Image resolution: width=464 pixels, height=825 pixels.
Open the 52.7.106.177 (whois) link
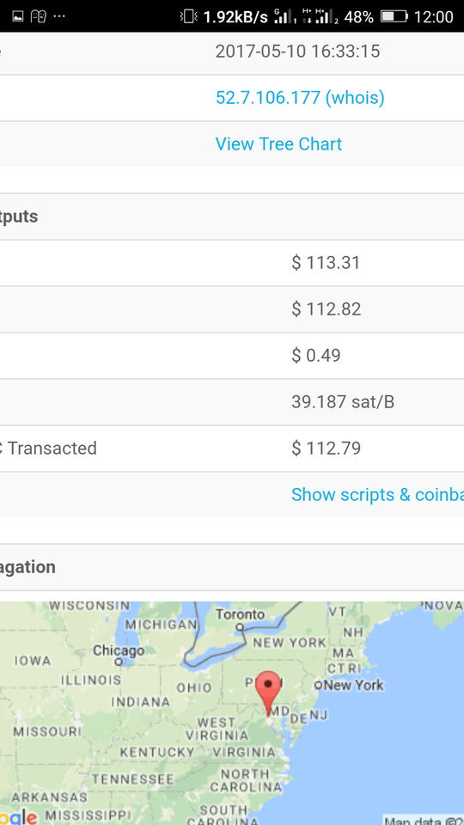click(x=300, y=97)
